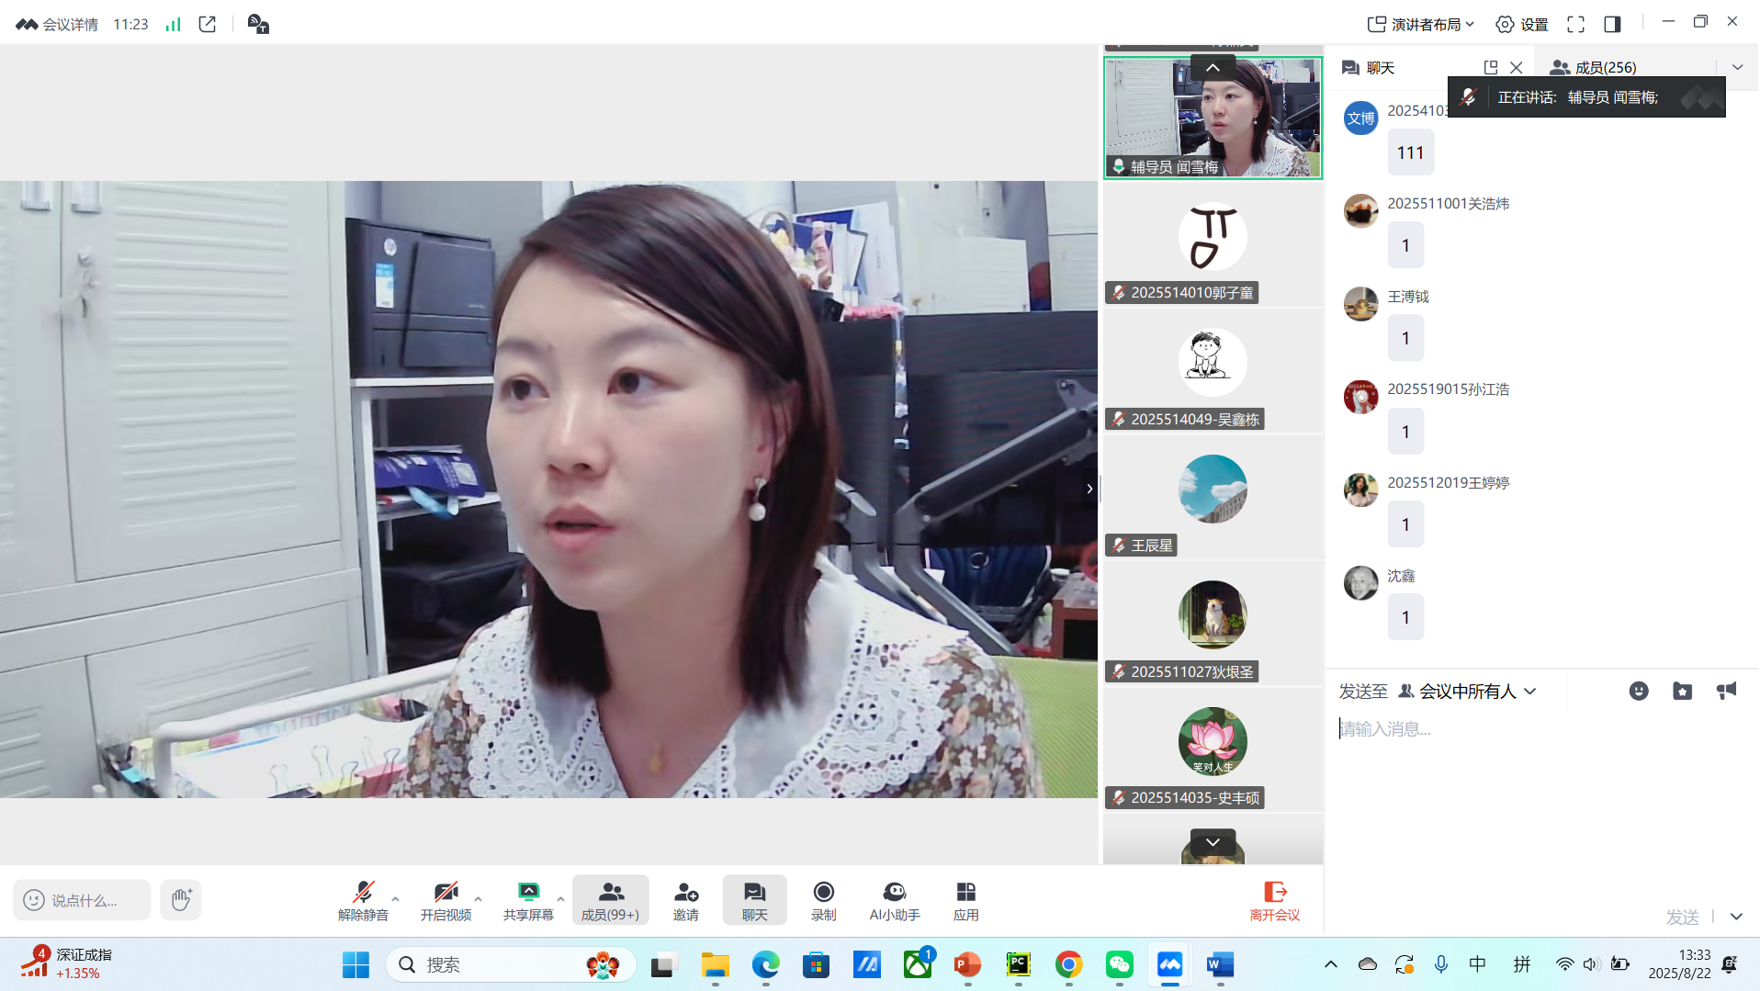1760x991 pixels.
Task: Turn on camera with 开启视频
Action: (x=446, y=900)
